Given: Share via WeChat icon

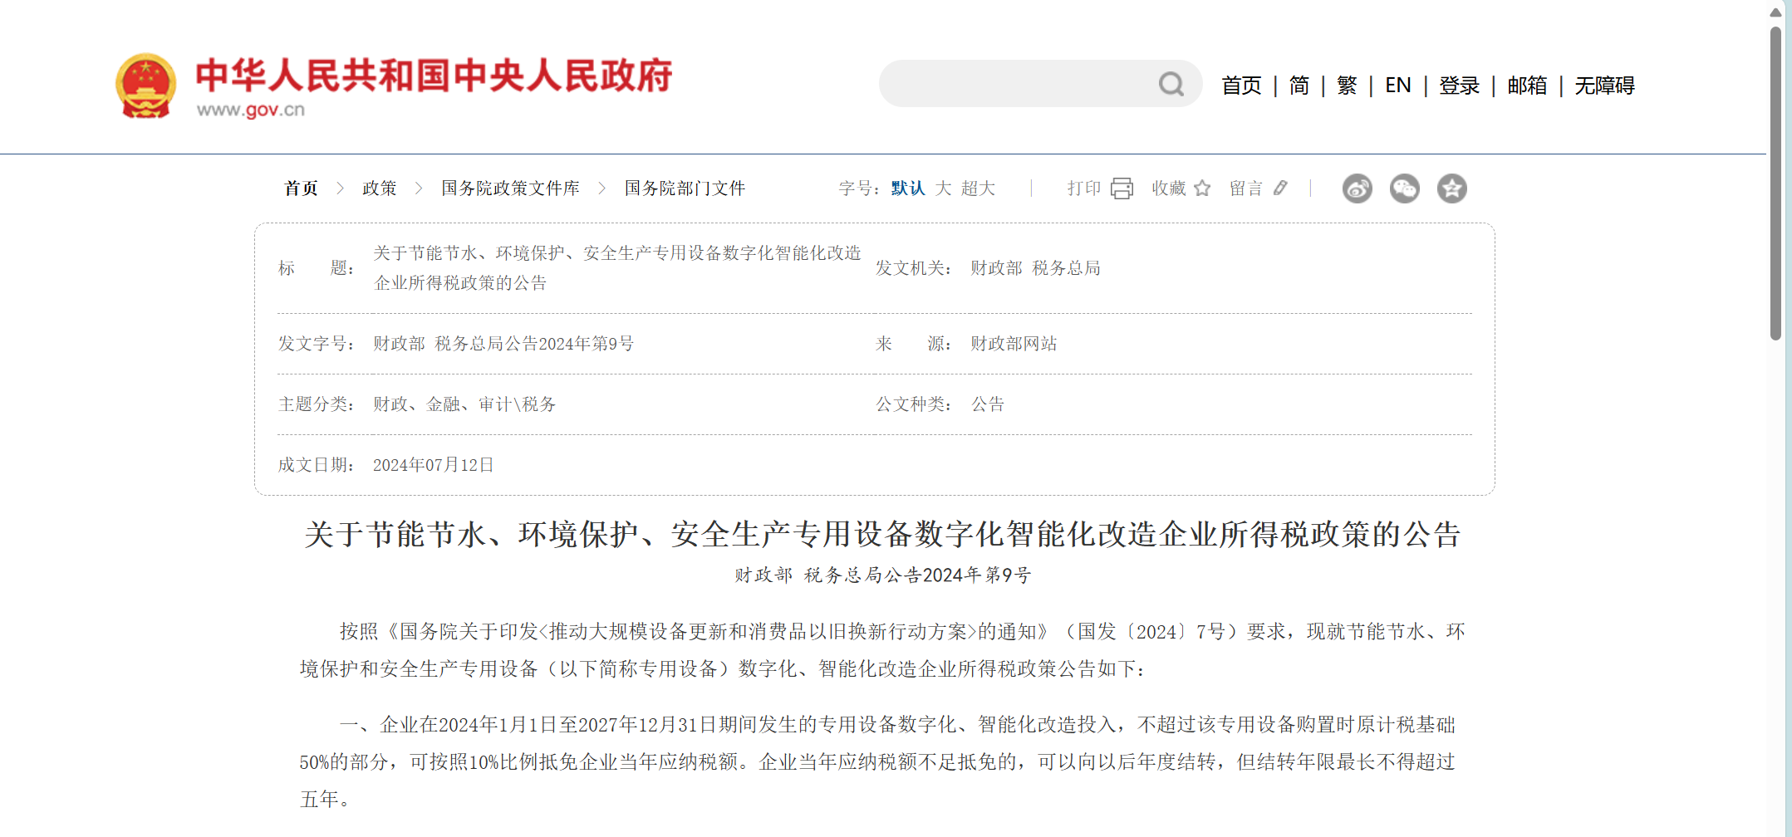Looking at the screenshot, I should pos(1404,188).
